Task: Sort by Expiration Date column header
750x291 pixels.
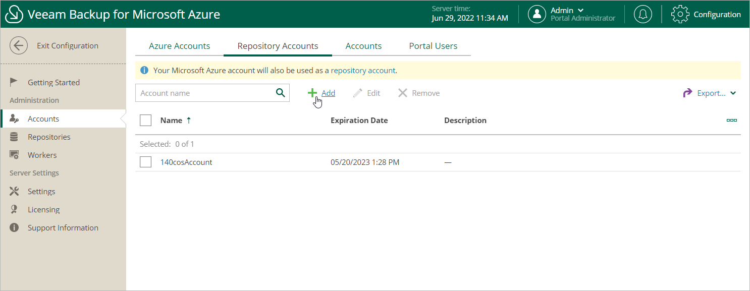Action: (359, 121)
